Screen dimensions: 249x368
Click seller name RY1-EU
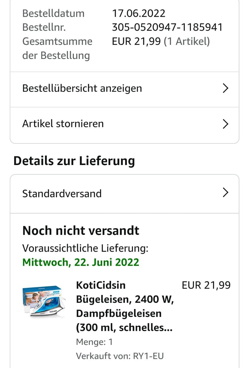coord(148,356)
